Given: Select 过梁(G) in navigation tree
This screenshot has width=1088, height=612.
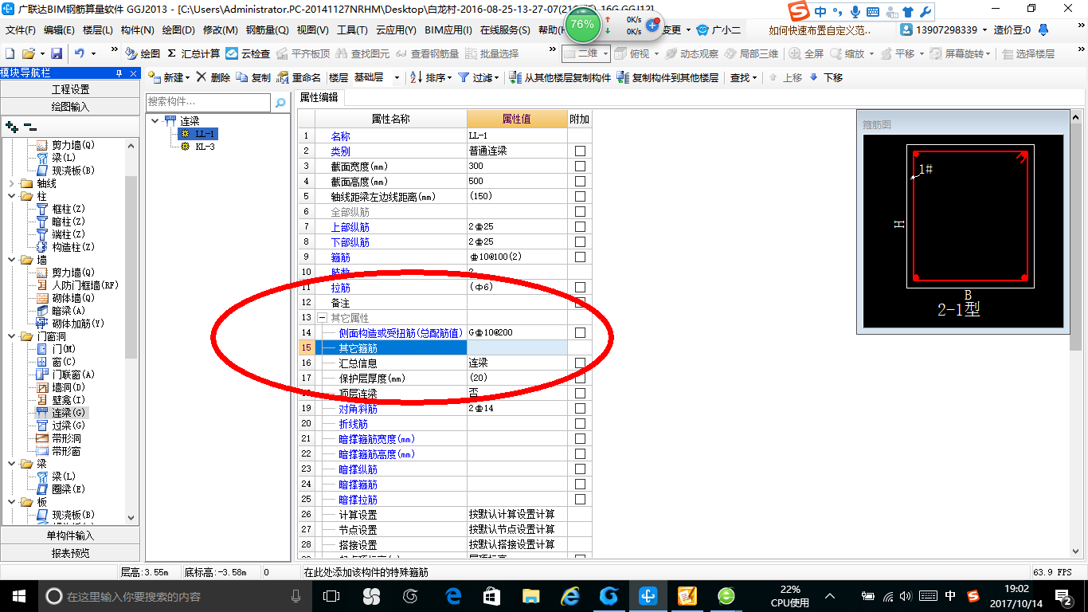Looking at the screenshot, I should pyautogui.click(x=68, y=426).
